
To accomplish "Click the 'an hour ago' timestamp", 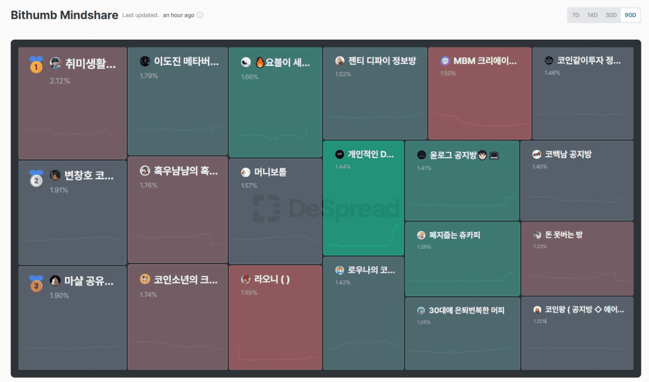I will point(178,15).
